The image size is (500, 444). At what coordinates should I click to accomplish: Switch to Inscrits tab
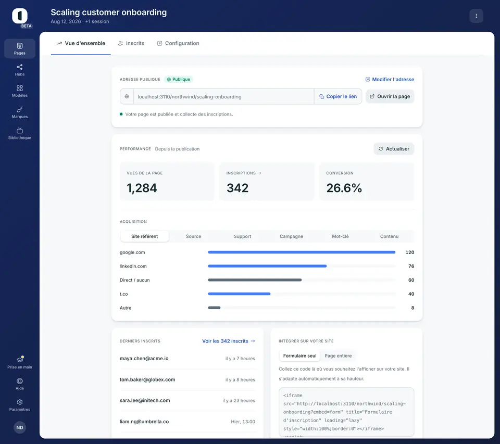[131, 43]
